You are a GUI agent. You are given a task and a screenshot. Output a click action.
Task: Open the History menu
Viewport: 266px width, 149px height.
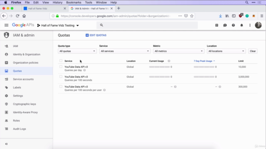(57, 2)
